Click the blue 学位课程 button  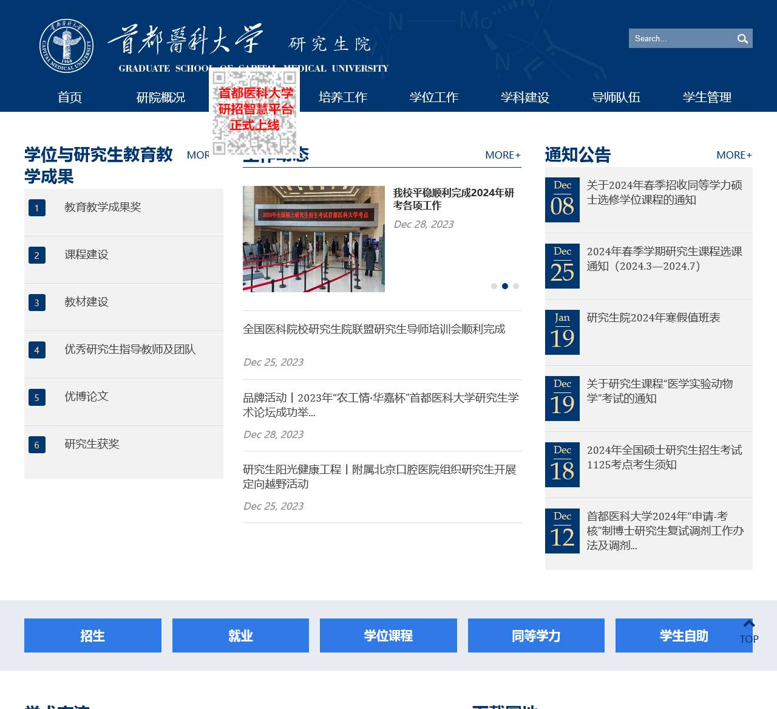[388, 635]
